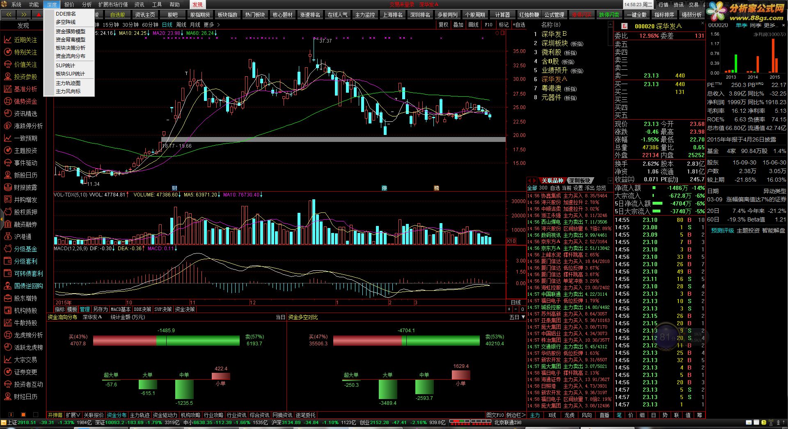Screen dimensions: 788x429
Task: Select DDE排名 from the 深度 menu
Action: point(66,14)
